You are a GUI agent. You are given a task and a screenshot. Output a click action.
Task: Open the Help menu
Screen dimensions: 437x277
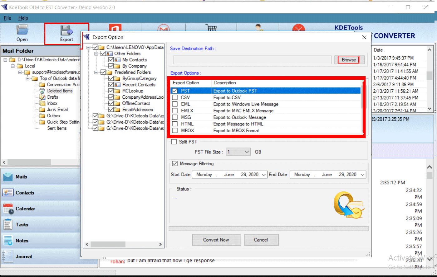tap(23, 18)
